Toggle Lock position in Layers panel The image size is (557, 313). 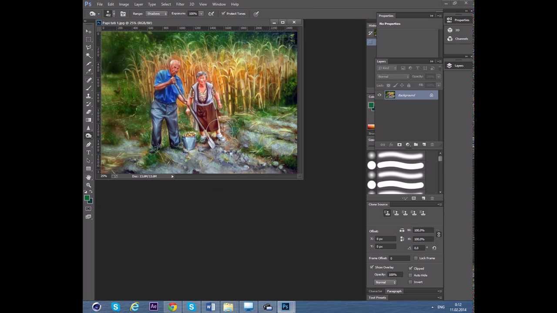pyautogui.click(x=402, y=85)
